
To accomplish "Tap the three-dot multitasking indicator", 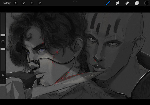I will click(75, 1).
